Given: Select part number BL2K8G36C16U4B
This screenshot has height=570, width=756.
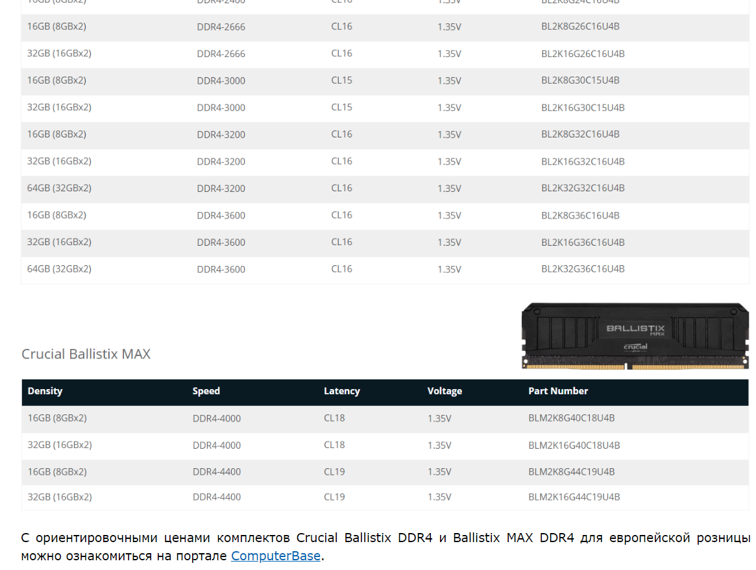Looking at the screenshot, I should (x=580, y=215).
